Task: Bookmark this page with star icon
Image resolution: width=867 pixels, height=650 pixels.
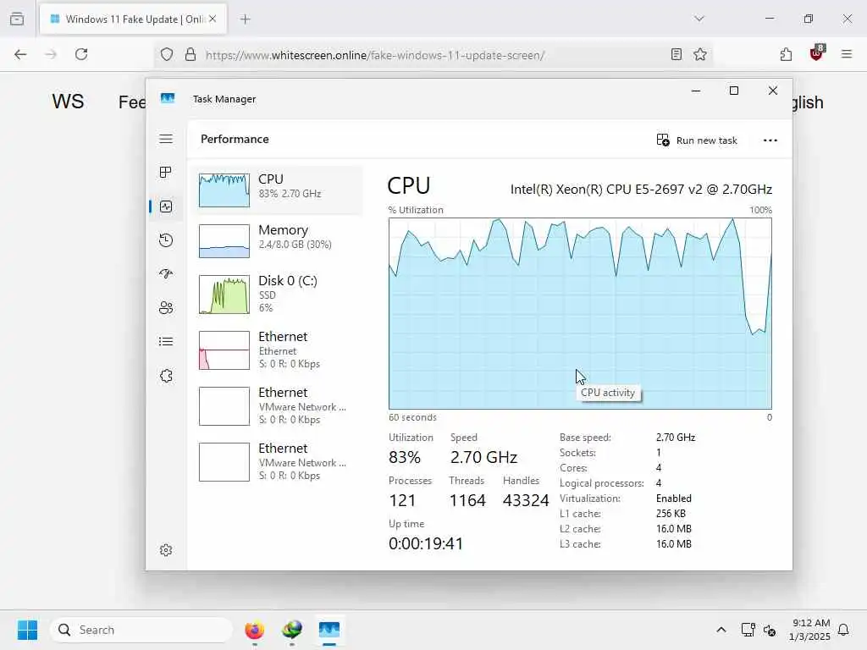Action: (x=700, y=54)
